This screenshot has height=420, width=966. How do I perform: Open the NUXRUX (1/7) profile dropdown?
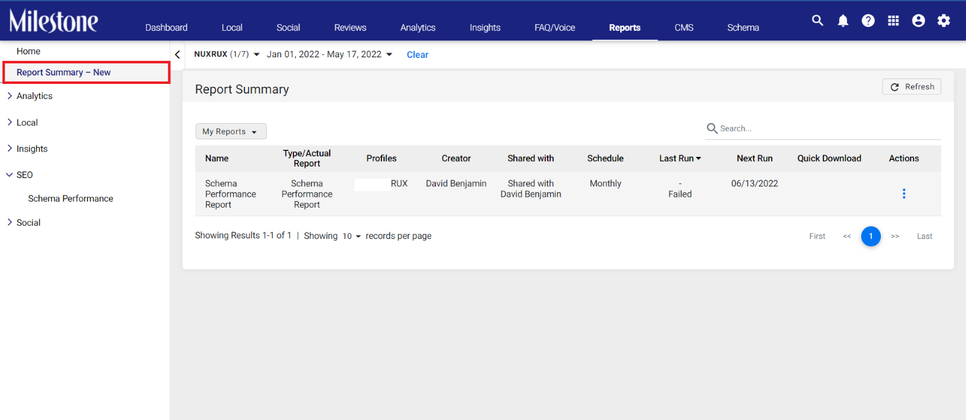tap(227, 54)
